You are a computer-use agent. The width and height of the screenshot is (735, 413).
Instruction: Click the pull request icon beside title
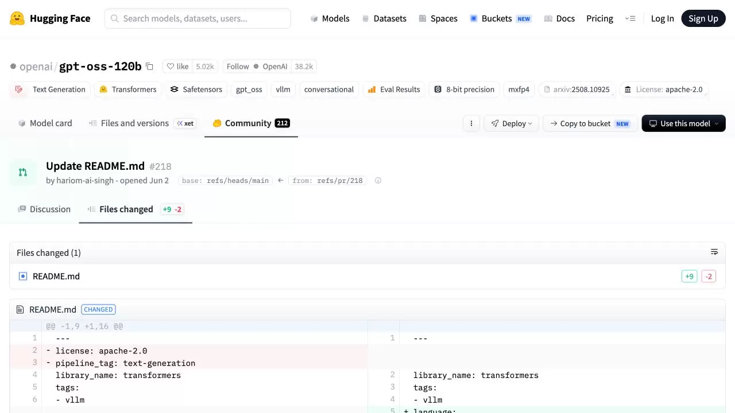point(23,172)
